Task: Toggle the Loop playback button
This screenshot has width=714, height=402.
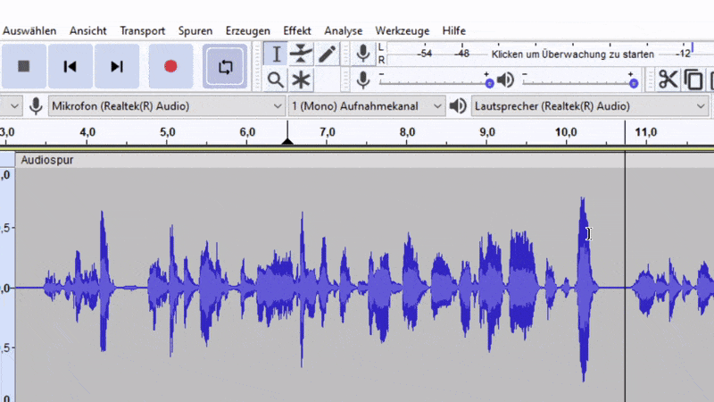Action: click(x=225, y=66)
